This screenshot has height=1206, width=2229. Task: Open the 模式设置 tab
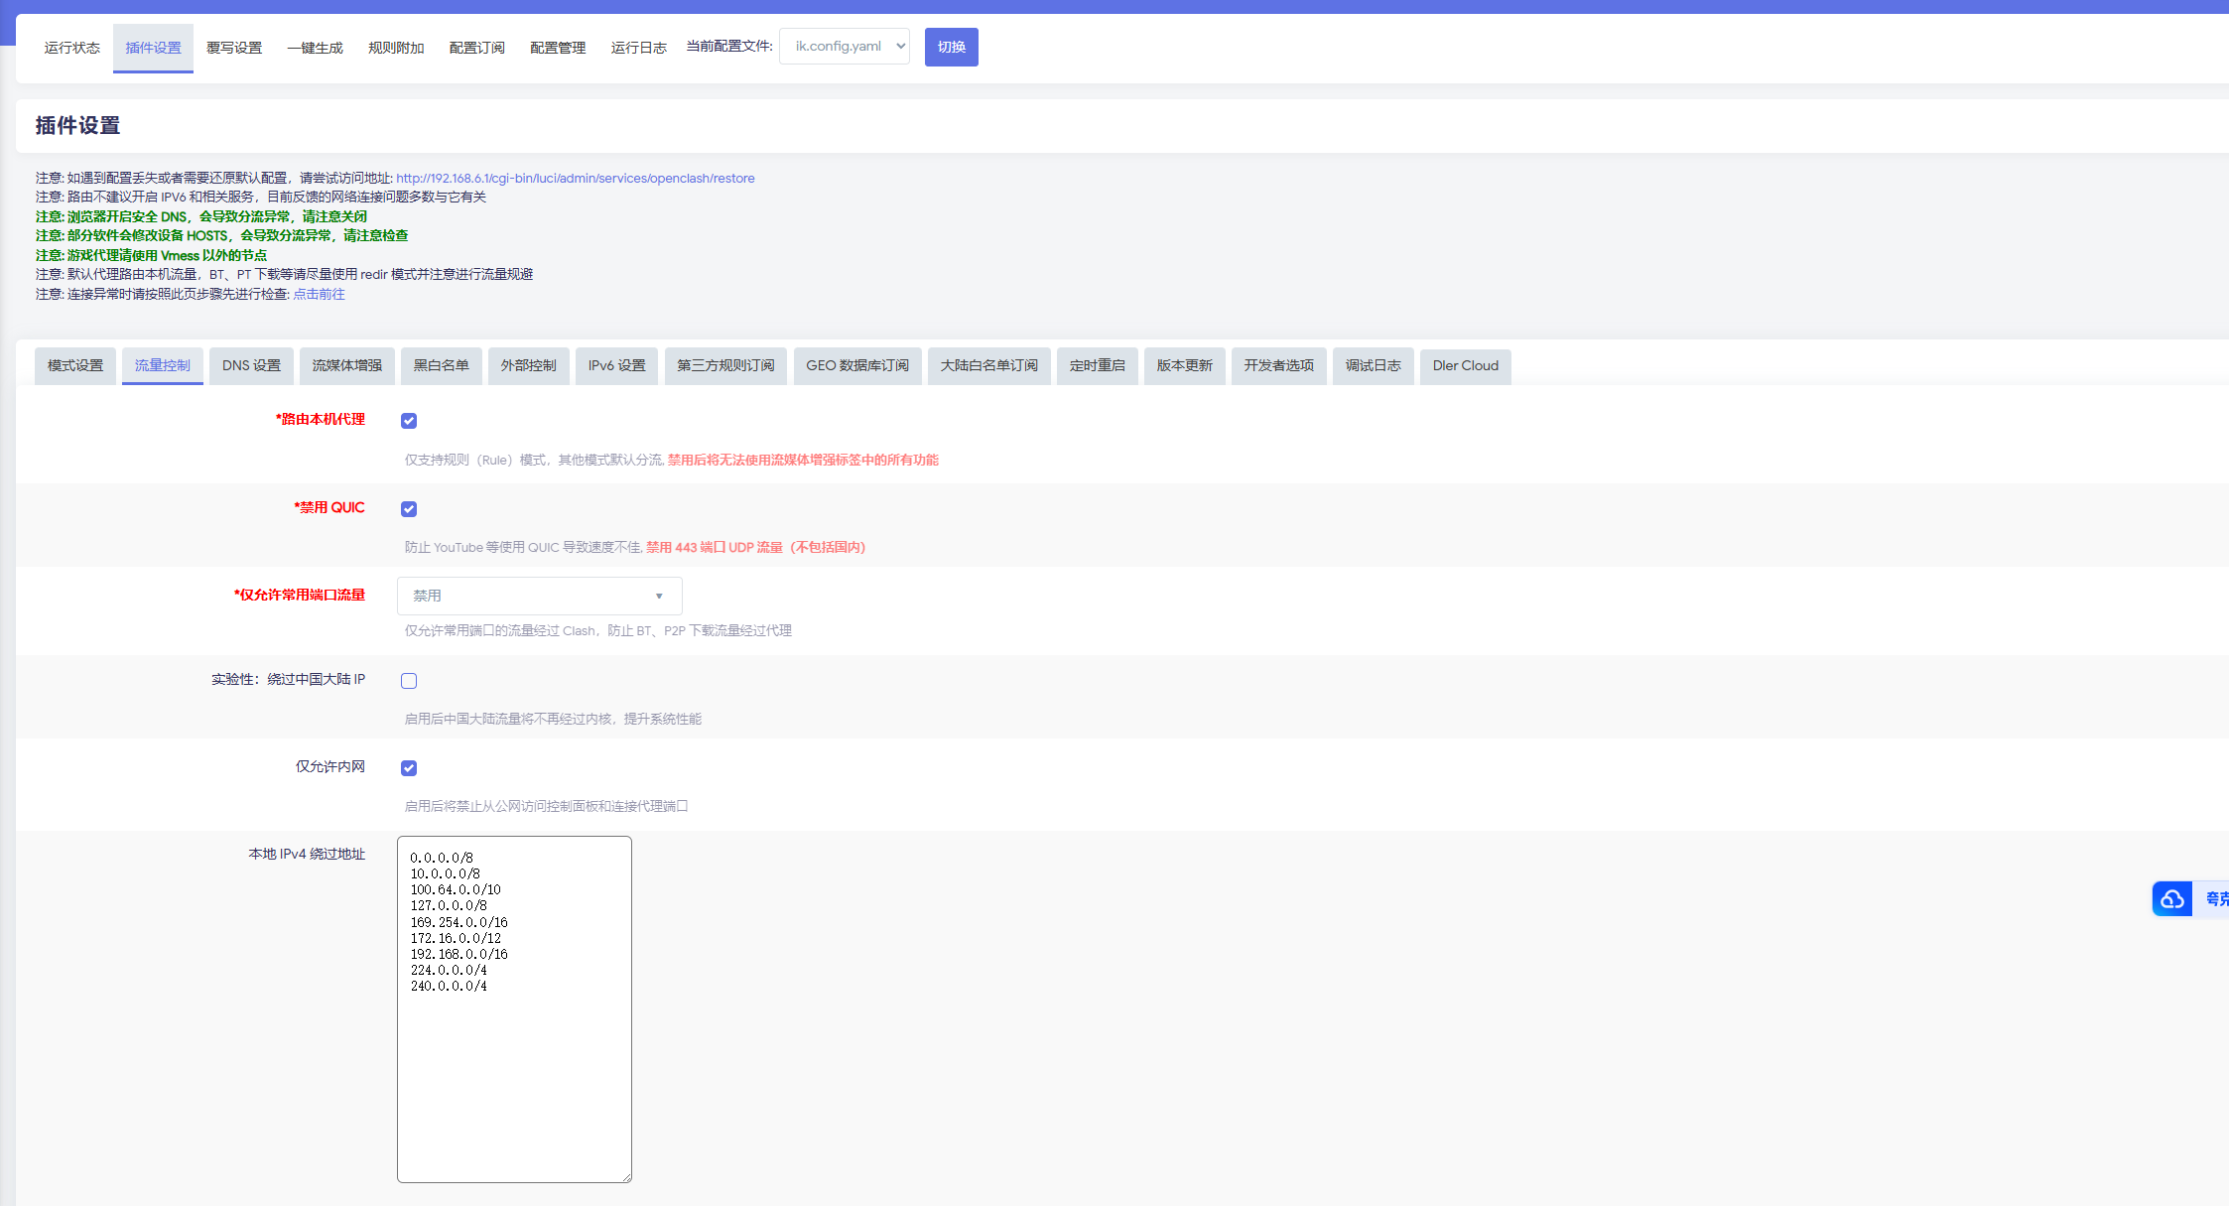pyautogui.click(x=75, y=366)
